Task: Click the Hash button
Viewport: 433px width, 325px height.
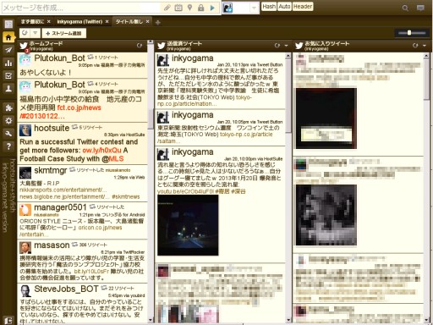Action: click(269, 7)
